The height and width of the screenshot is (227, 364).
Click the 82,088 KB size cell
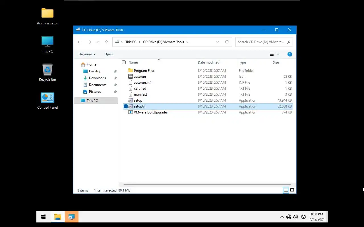(284, 106)
